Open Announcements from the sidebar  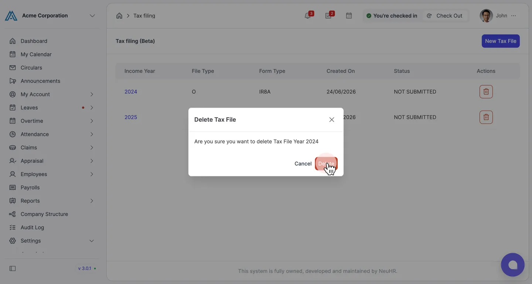pos(40,81)
